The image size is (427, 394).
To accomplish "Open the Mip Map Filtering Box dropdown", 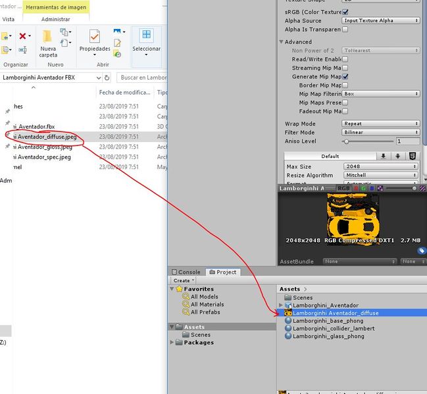I will pos(381,93).
